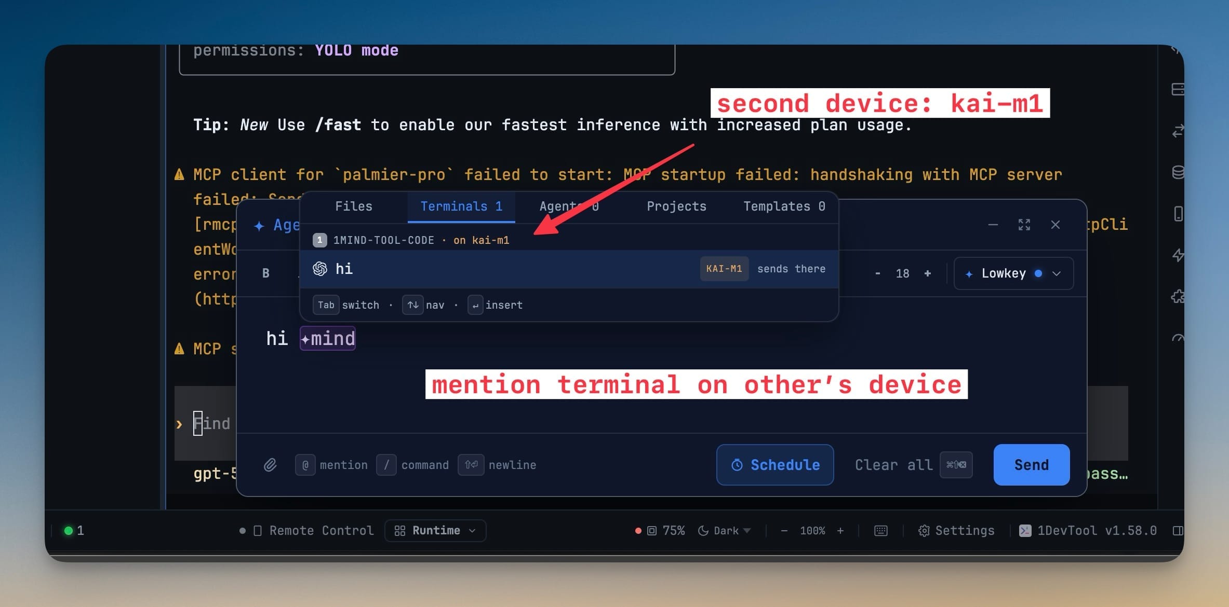The image size is (1229, 607).
Task: Open the swap arrows panel in right sidebar
Action: [1178, 131]
